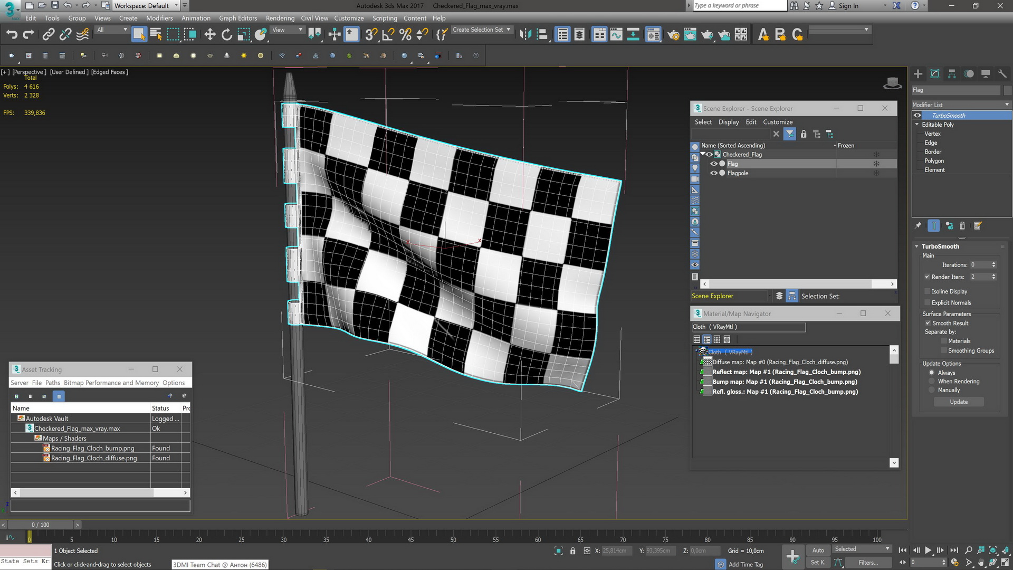
Task: Click the Pin Stack icon
Action: (918, 226)
